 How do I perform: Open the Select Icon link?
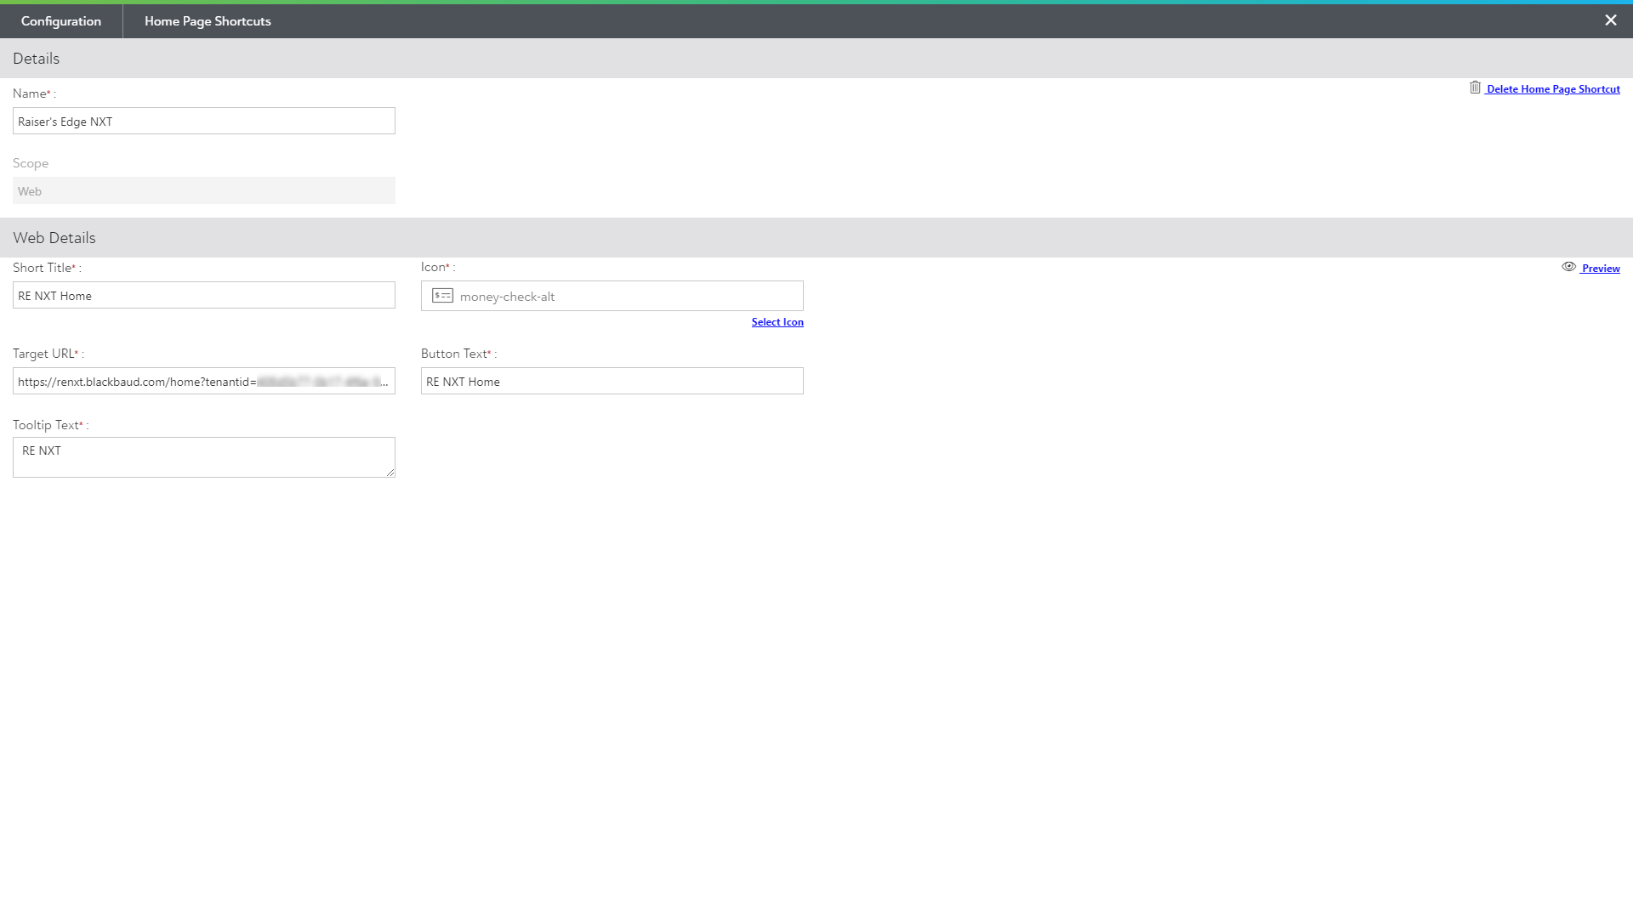tap(777, 322)
